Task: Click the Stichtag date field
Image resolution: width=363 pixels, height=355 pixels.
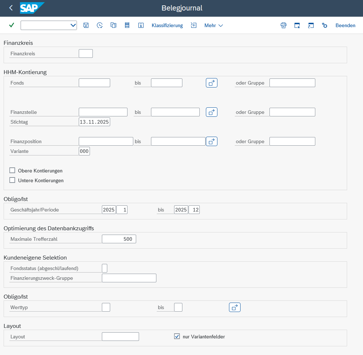Action: (x=94, y=122)
